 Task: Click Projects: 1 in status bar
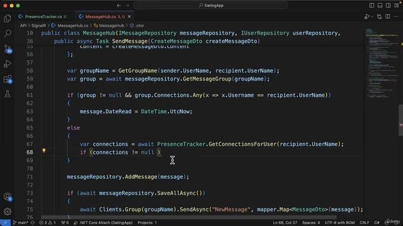147,223
